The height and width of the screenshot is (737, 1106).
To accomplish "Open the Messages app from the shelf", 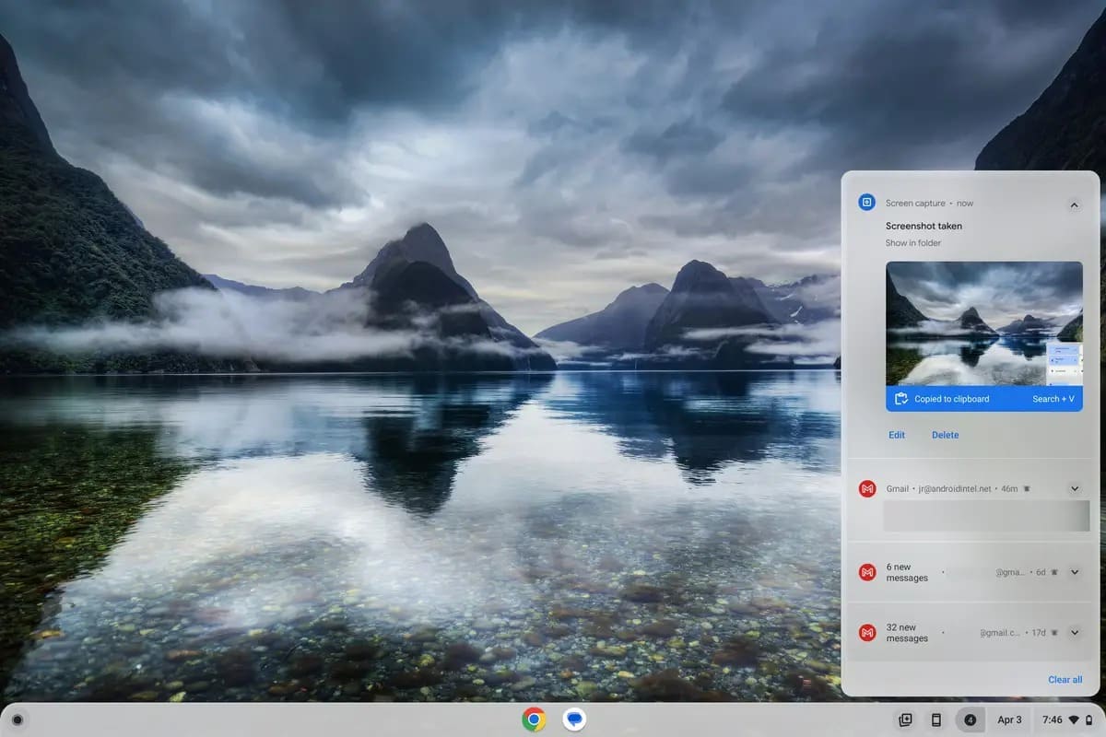I will click(x=575, y=719).
